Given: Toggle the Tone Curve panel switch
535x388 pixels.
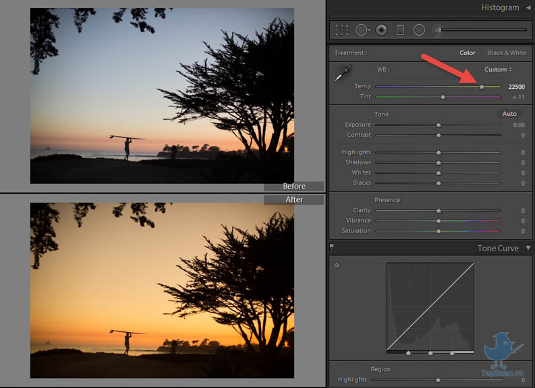Looking at the screenshot, I should [x=332, y=248].
